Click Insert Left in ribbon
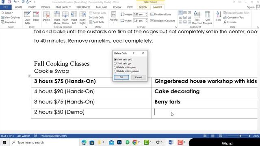260x146 pixels. [x=74, y=18]
